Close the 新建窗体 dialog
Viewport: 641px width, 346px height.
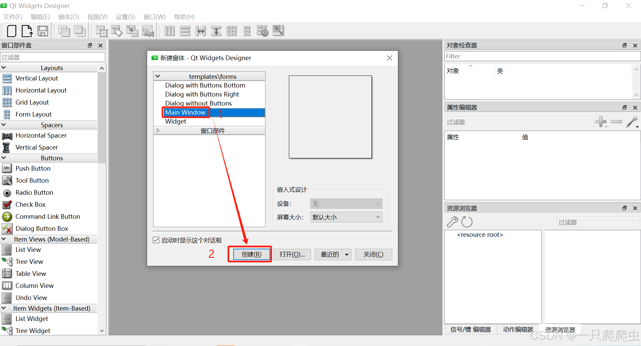390,58
